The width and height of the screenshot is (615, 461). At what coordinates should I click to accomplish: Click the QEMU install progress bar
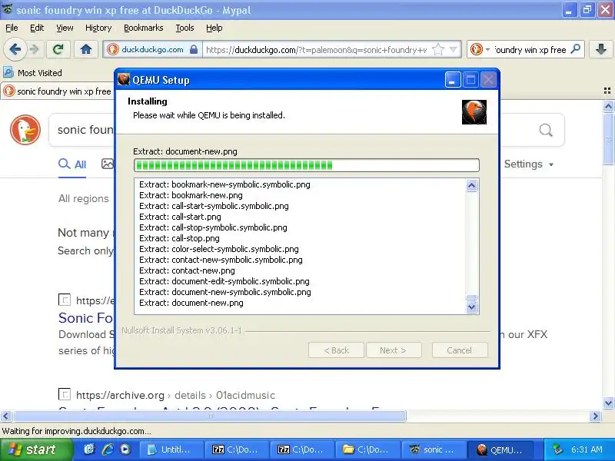(306, 165)
